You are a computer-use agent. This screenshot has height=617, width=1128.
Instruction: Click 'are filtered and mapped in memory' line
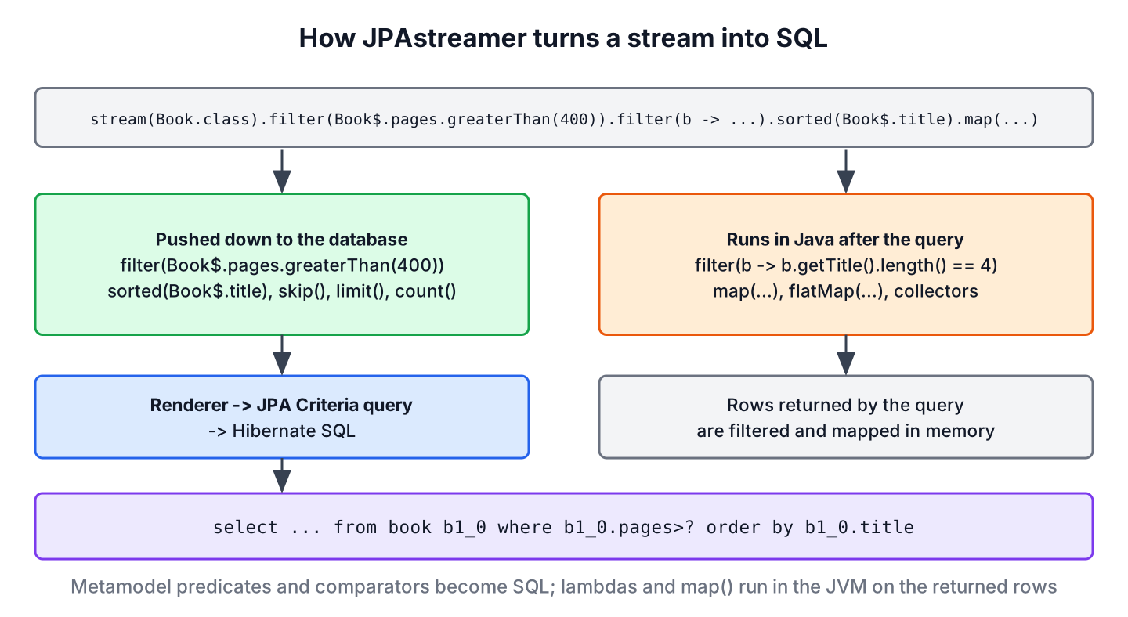pyautogui.click(x=845, y=431)
